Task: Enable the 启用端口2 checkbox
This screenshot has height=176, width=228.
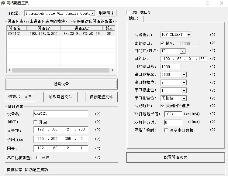Action: pos(128,12)
